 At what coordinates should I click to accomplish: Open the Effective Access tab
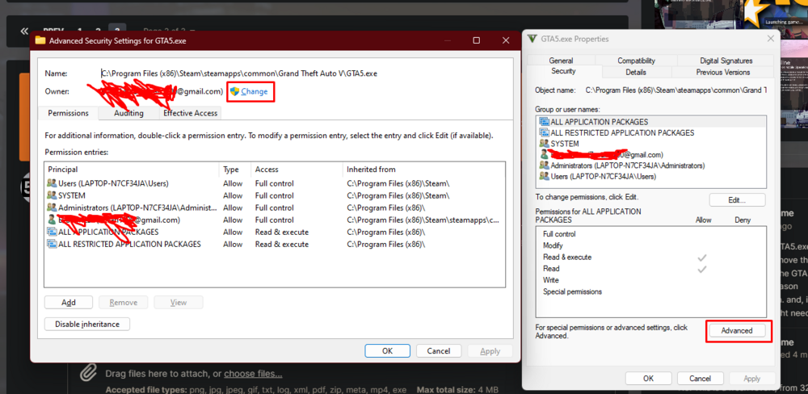191,113
